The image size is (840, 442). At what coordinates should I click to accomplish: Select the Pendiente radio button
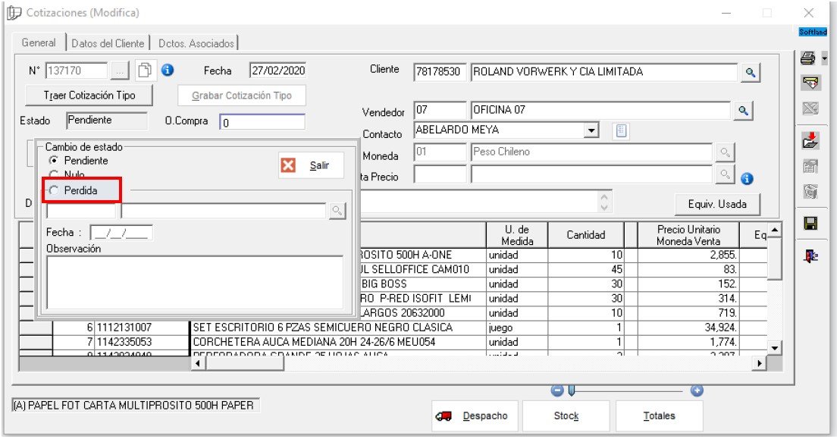pyautogui.click(x=54, y=160)
